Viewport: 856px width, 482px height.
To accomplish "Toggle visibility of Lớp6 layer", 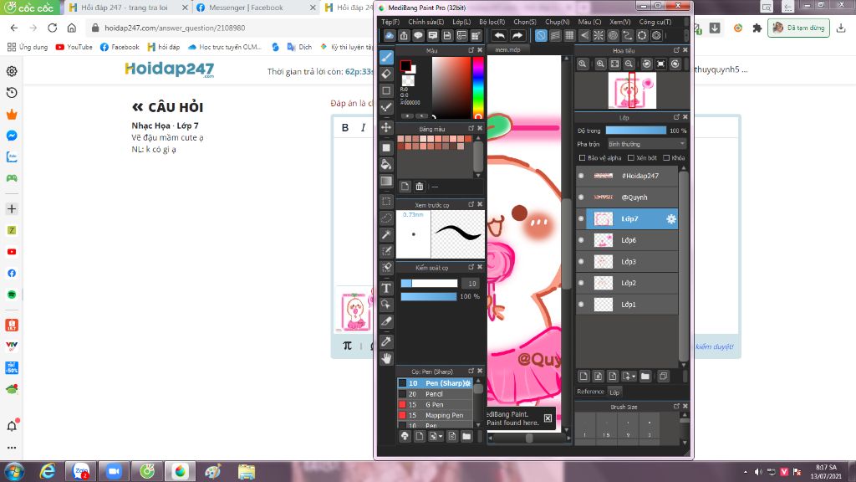I will 581,240.
